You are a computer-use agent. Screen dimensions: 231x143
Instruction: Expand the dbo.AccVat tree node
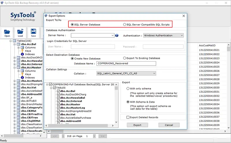click(15, 87)
